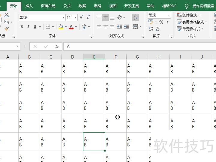Open the 开发工具 tab
216x162 pixels.
[x=132, y=6]
